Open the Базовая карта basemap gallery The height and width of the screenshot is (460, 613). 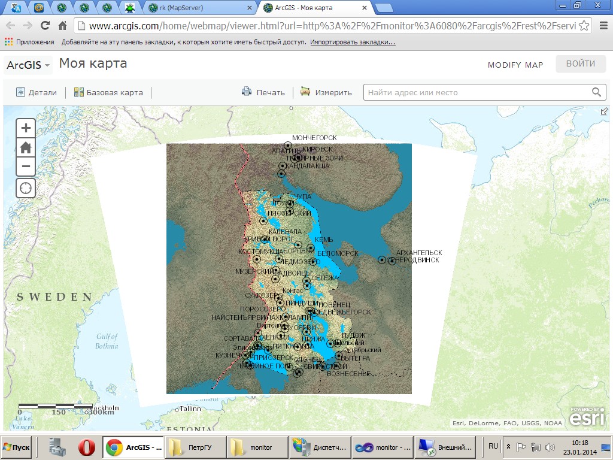tap(108, 93)
